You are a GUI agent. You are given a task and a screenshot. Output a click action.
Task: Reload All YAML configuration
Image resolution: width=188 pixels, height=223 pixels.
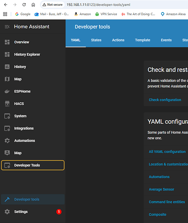tap(167, 151)
